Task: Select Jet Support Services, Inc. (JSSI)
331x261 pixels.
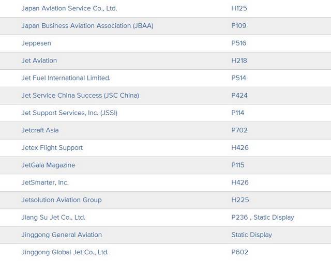Action: click(x=69, y=113)
